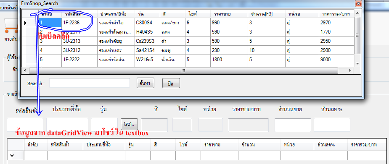Click the vertical scrollbar down arrow in search grid

357,64
